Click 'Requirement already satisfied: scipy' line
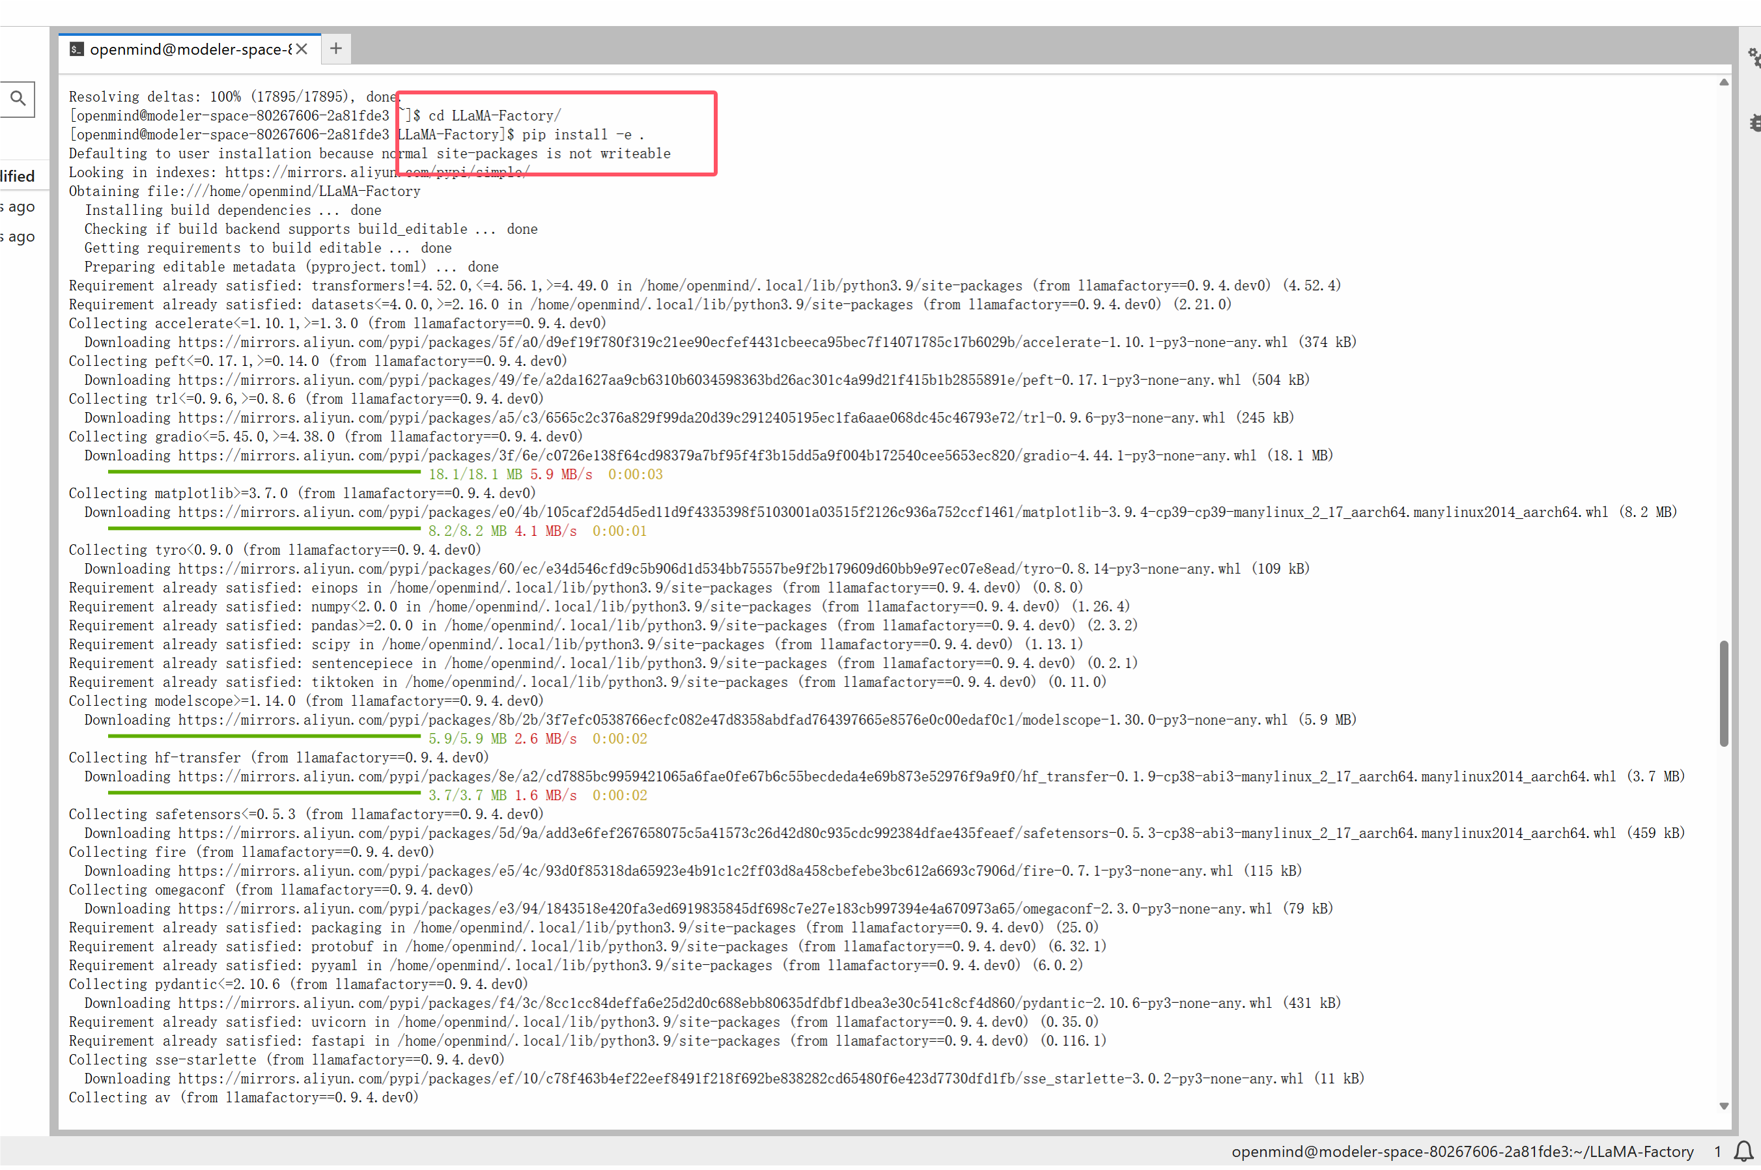 (575, 645)
